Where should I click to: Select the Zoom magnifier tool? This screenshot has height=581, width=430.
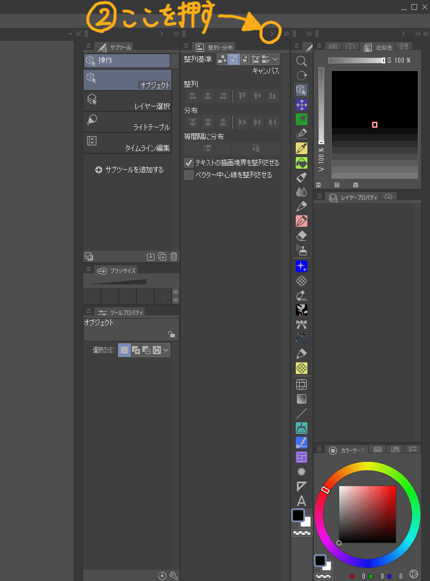coord(302,60)
